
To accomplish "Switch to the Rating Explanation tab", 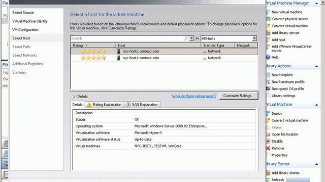I will [x=104, y=105].
